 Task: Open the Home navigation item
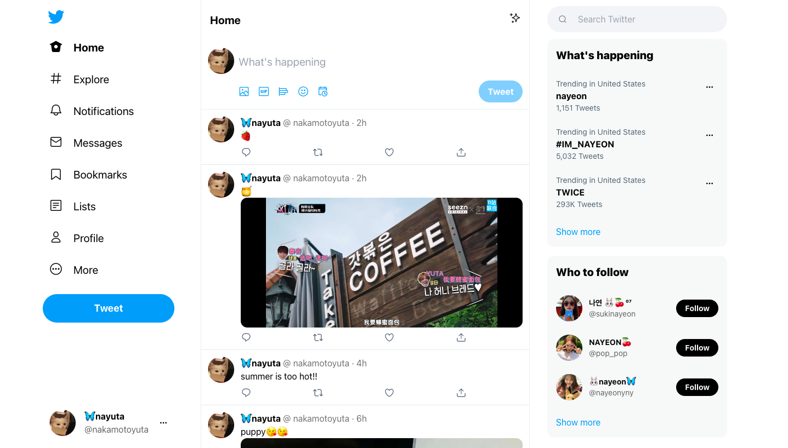77,48
